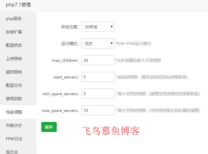Open the 运行模式 dropdown set to 动态

[98, 44]
